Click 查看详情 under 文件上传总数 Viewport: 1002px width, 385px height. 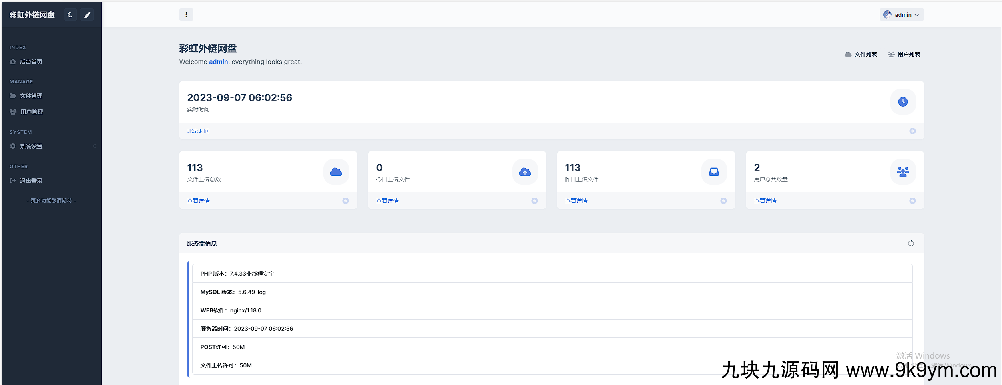coord(198,201)
